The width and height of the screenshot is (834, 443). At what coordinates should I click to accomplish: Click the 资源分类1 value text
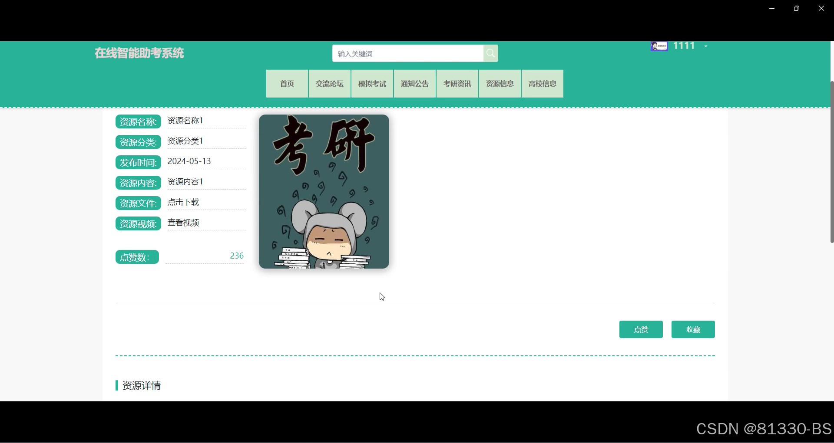click(185, 141)
